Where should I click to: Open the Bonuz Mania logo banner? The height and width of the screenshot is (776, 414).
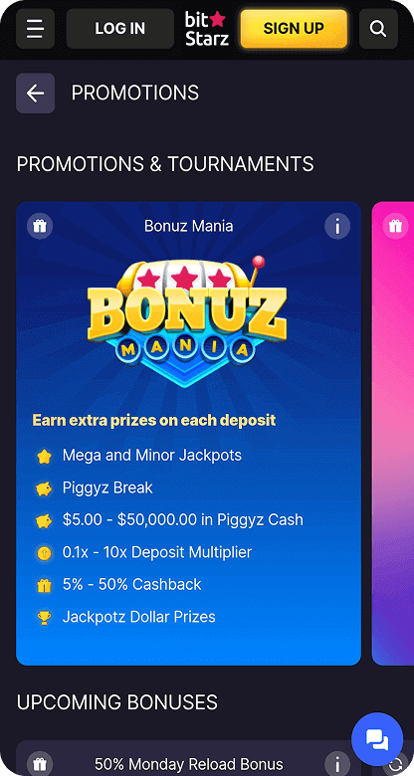pos(187,321)
